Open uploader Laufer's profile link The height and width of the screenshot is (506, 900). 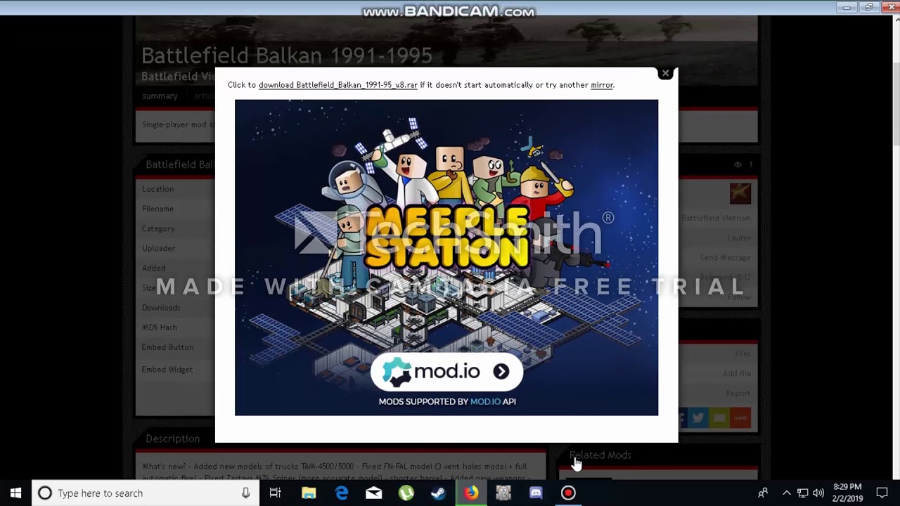point(739,238)
